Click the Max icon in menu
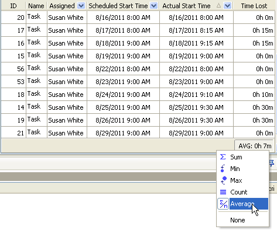Viewport: 277px width, 230px height. coord(223,180)
